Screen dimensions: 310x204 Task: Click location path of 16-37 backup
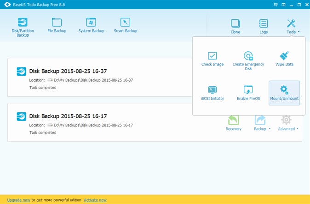(93, 80)
